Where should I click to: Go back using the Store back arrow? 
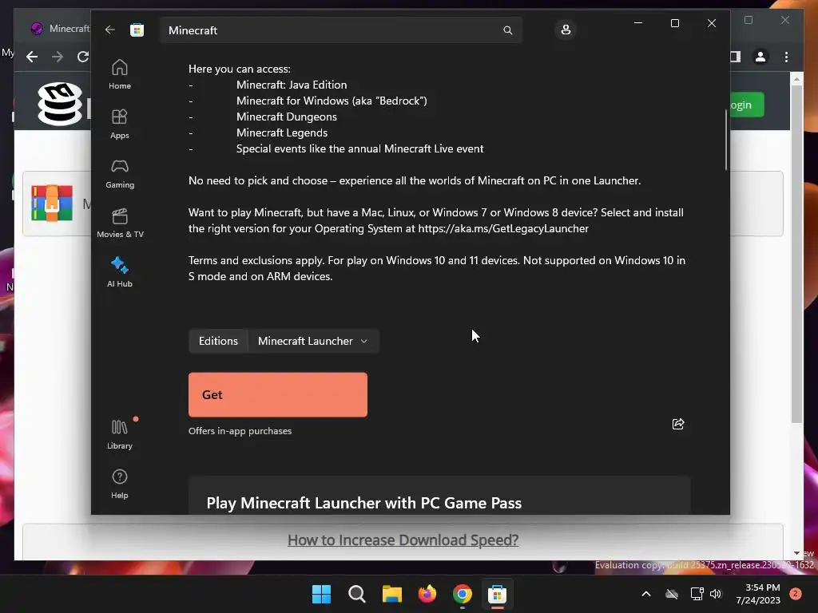click(x=109, y=30)
